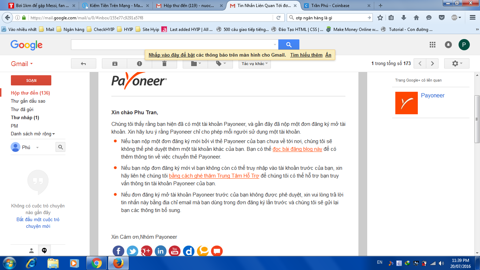The height and width of the screenshot is (270, 480).
Task: Click the 'Tìm hiểu thêm' link
Action: (306, 55)
